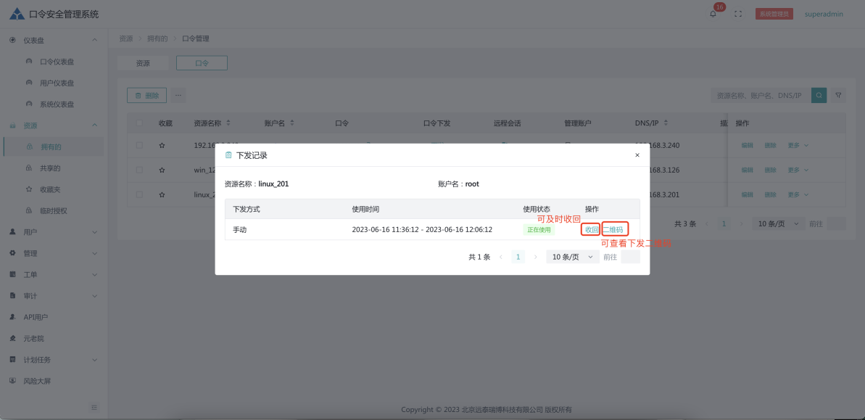The height and width of the screenshot is (420, 865).
Task: Open the dialog's 10条/页 page size dropdown
Action: point(572,257)
